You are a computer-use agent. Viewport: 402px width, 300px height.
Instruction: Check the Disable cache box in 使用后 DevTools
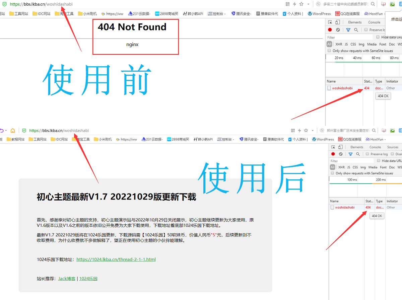click(x=392, y=154)
